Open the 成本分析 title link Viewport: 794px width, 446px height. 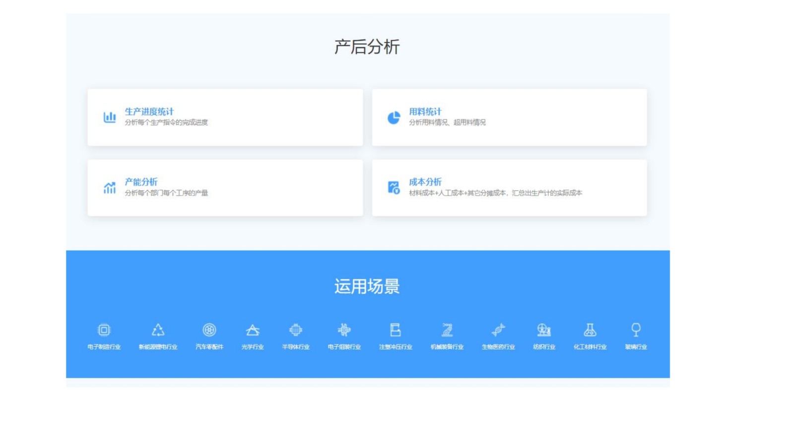425,182
